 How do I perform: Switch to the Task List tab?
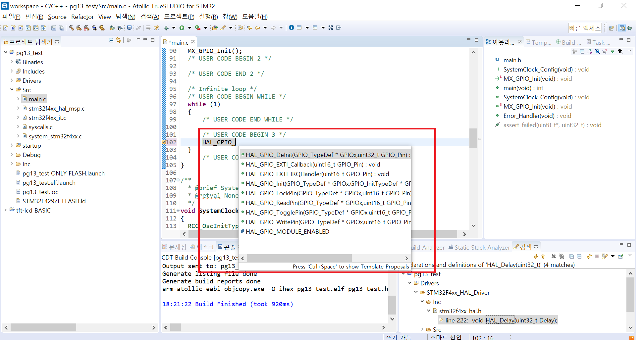pos(598,42)
